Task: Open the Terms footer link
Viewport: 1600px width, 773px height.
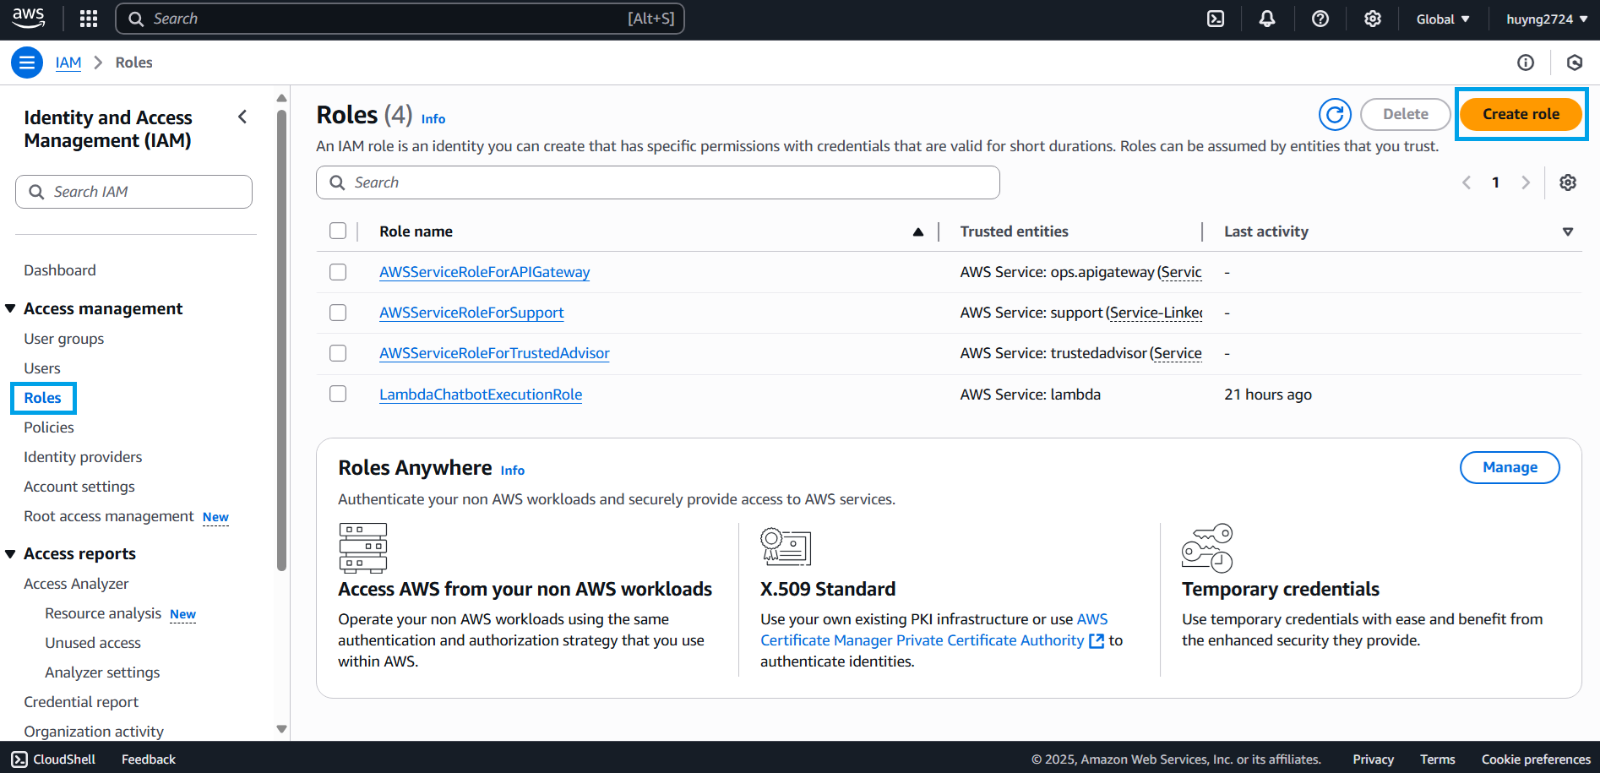Action: click(1438, 759)
